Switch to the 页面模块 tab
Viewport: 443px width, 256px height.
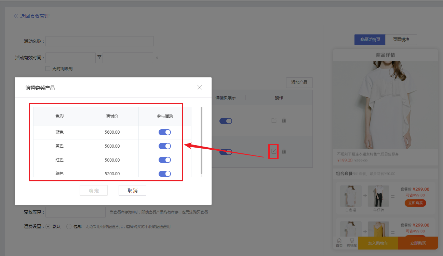click(401, 40)
